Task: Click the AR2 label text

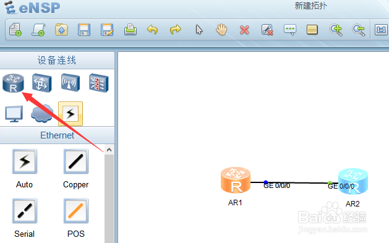Action: [x=353, y=204]
